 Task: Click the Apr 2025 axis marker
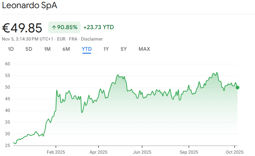(98, 152)
